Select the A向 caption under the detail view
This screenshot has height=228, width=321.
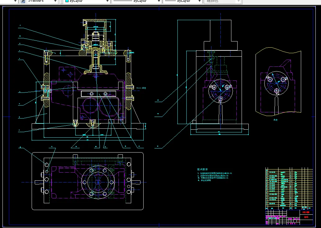275,120
